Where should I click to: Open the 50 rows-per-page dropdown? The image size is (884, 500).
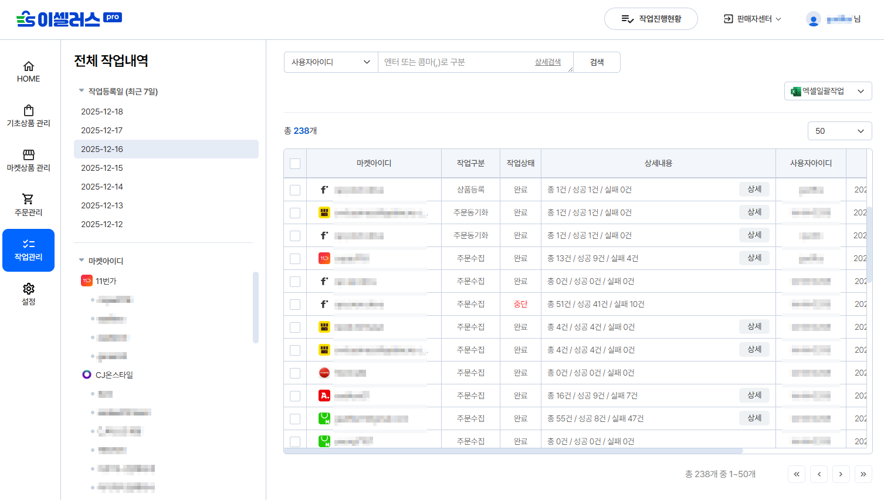tap(839, 131)
